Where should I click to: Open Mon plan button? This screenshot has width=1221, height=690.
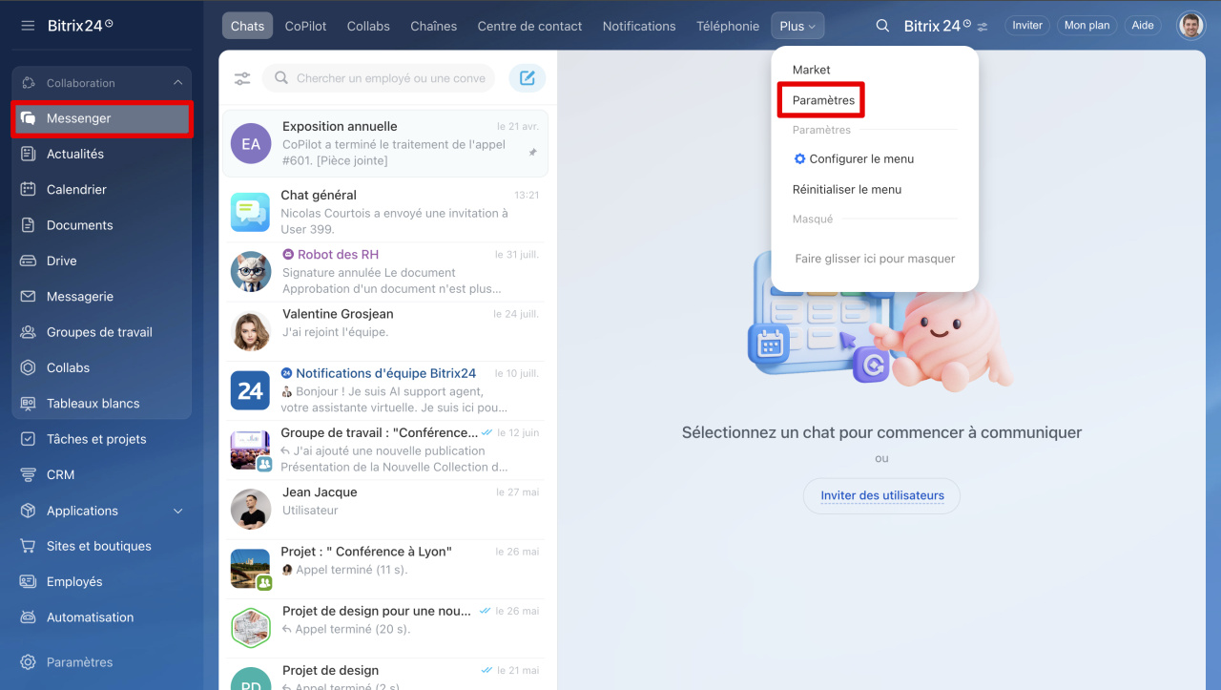(x=1086, y=26)
